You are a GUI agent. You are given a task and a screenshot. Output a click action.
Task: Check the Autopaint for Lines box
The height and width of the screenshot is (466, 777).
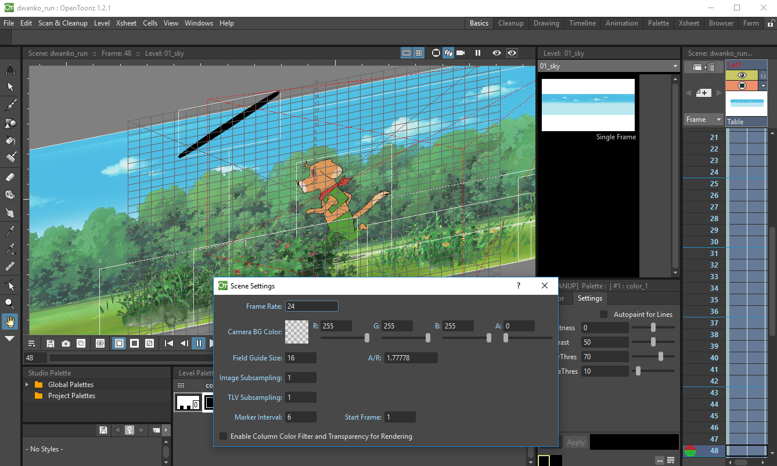pos(603,315)
